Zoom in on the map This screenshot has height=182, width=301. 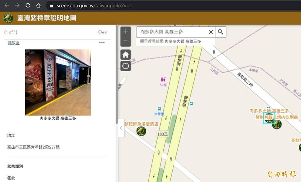pyautogui.click(x=126, y=32)
